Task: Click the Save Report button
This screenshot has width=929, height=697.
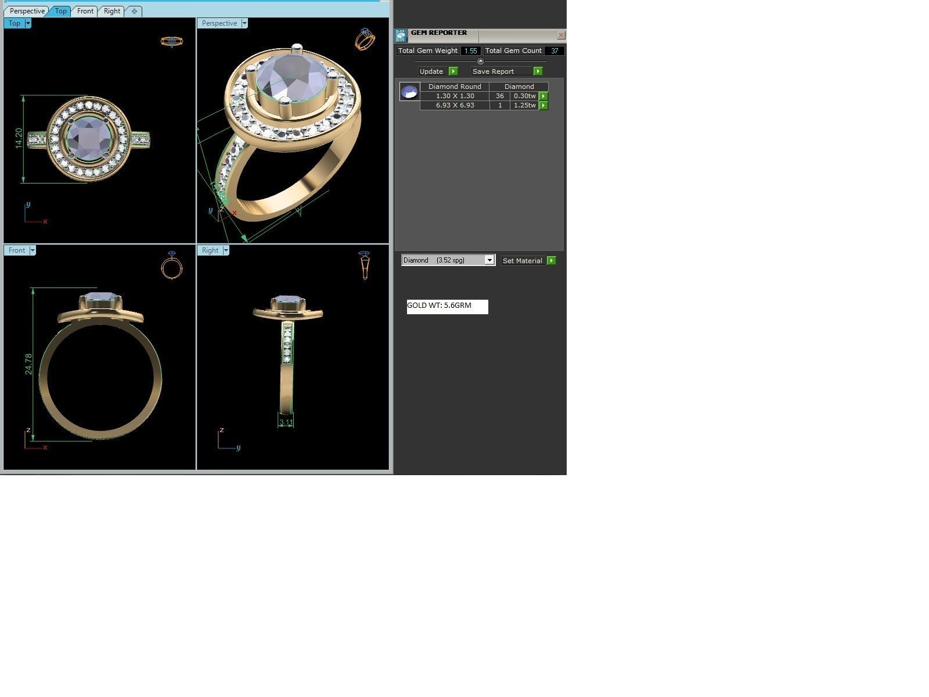Action: [x=501, y=71]
